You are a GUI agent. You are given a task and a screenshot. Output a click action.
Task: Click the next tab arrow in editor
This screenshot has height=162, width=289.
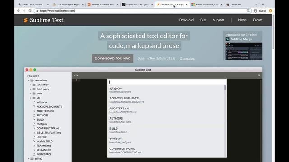[x=77, y=75]
